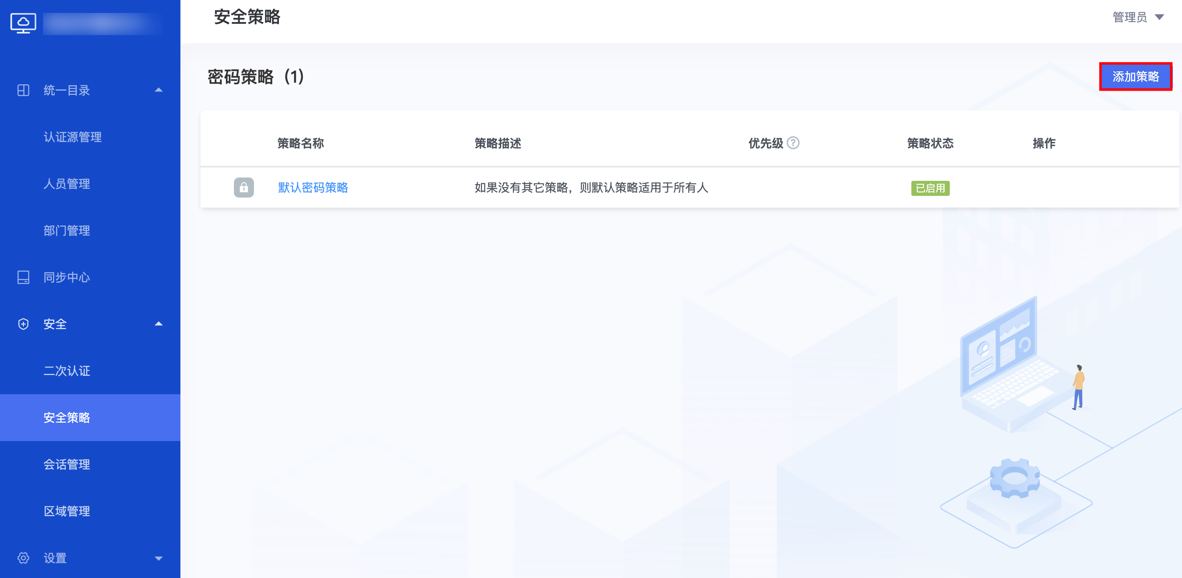
Task: Collapse the 安全 section arrow
Action: pyautogui.click(x=159, y=324)
